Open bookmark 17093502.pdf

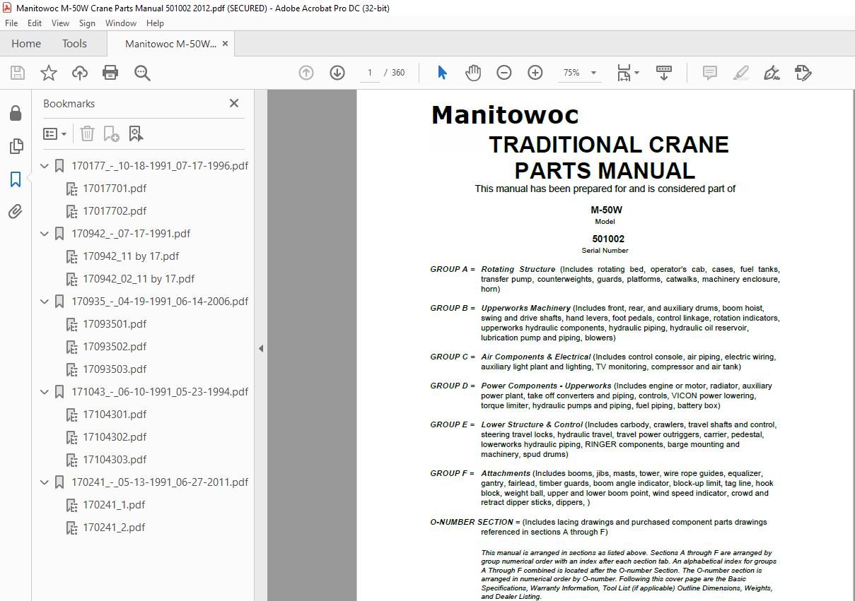point(115,347)
